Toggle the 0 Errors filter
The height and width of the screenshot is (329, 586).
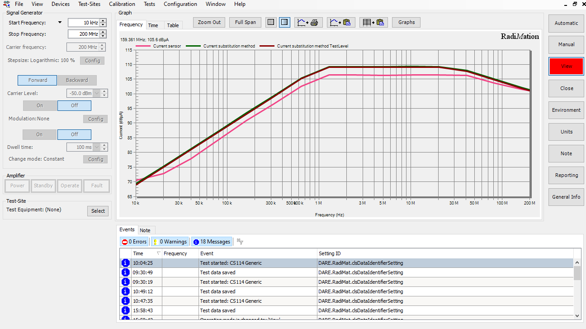[134, 242]
